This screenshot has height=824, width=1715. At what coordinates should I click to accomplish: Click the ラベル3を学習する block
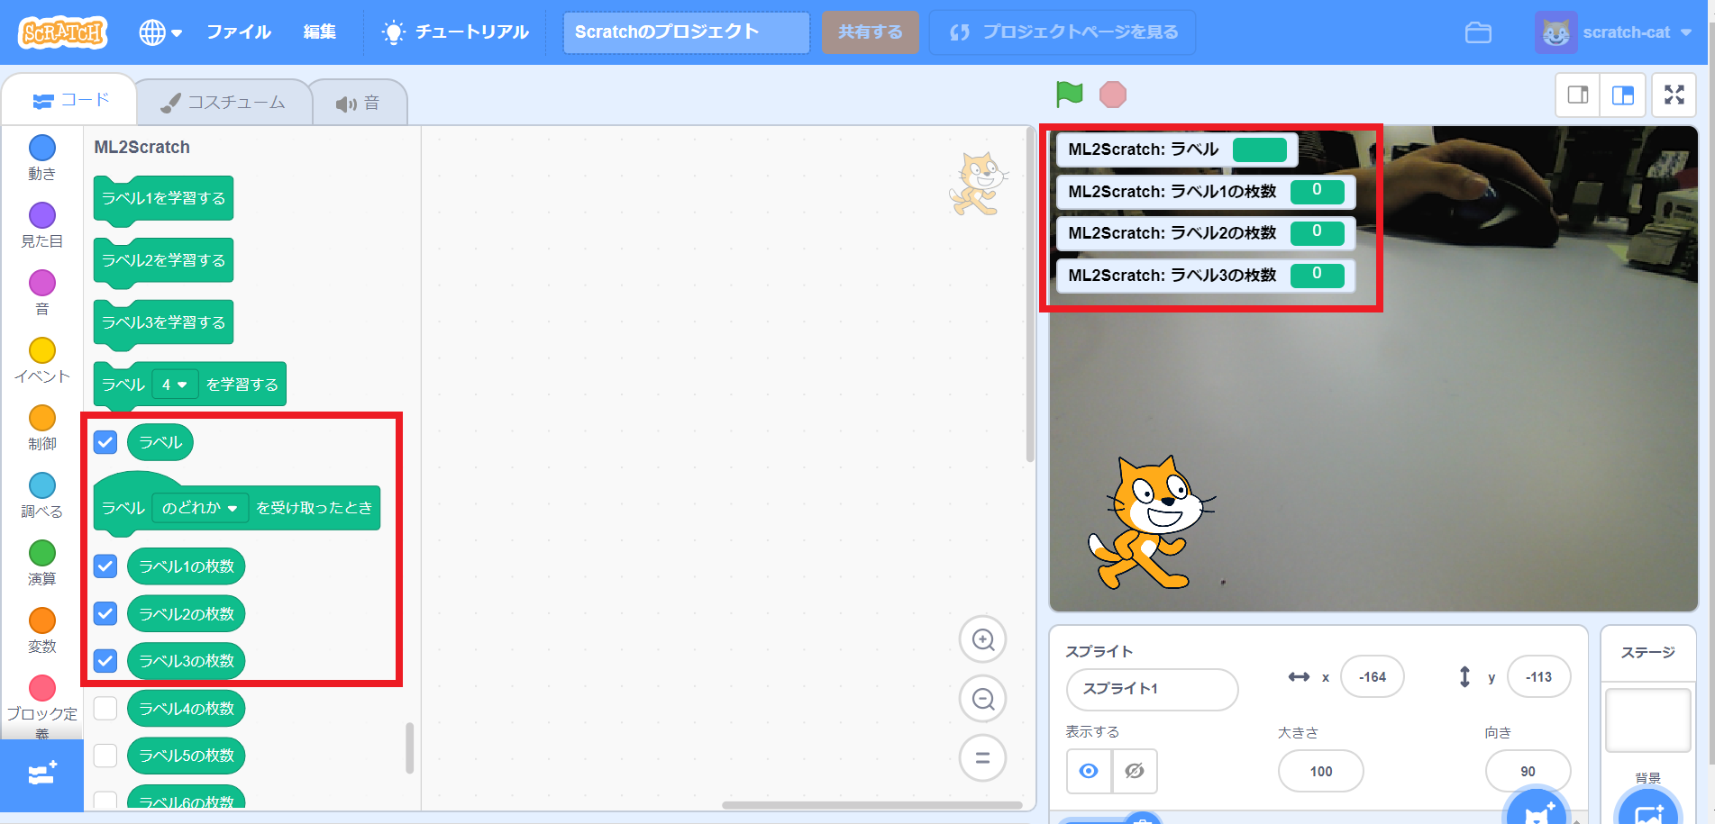tap(163, 322)
